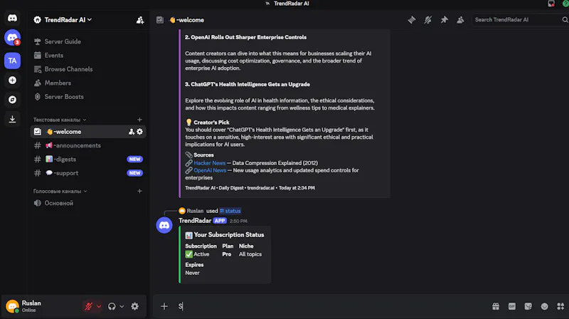Edit welcome channel gear icon
The height and width of the screenshot is (319, 569).
tap(139, 132)
